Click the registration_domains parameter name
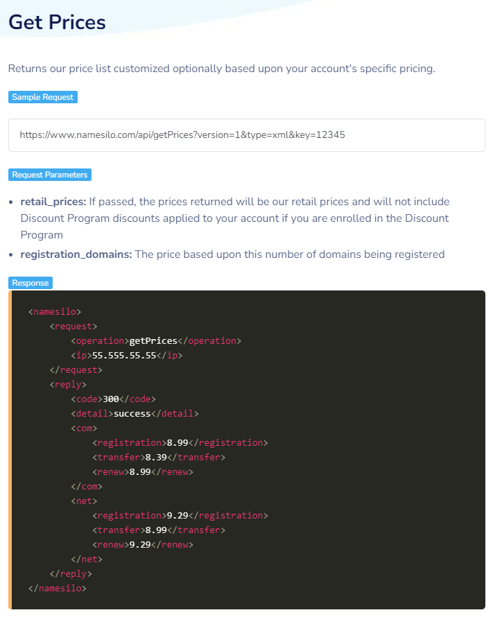 [x=76, y=254]
